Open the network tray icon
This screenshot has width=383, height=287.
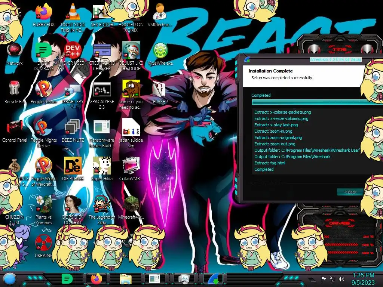333,279
